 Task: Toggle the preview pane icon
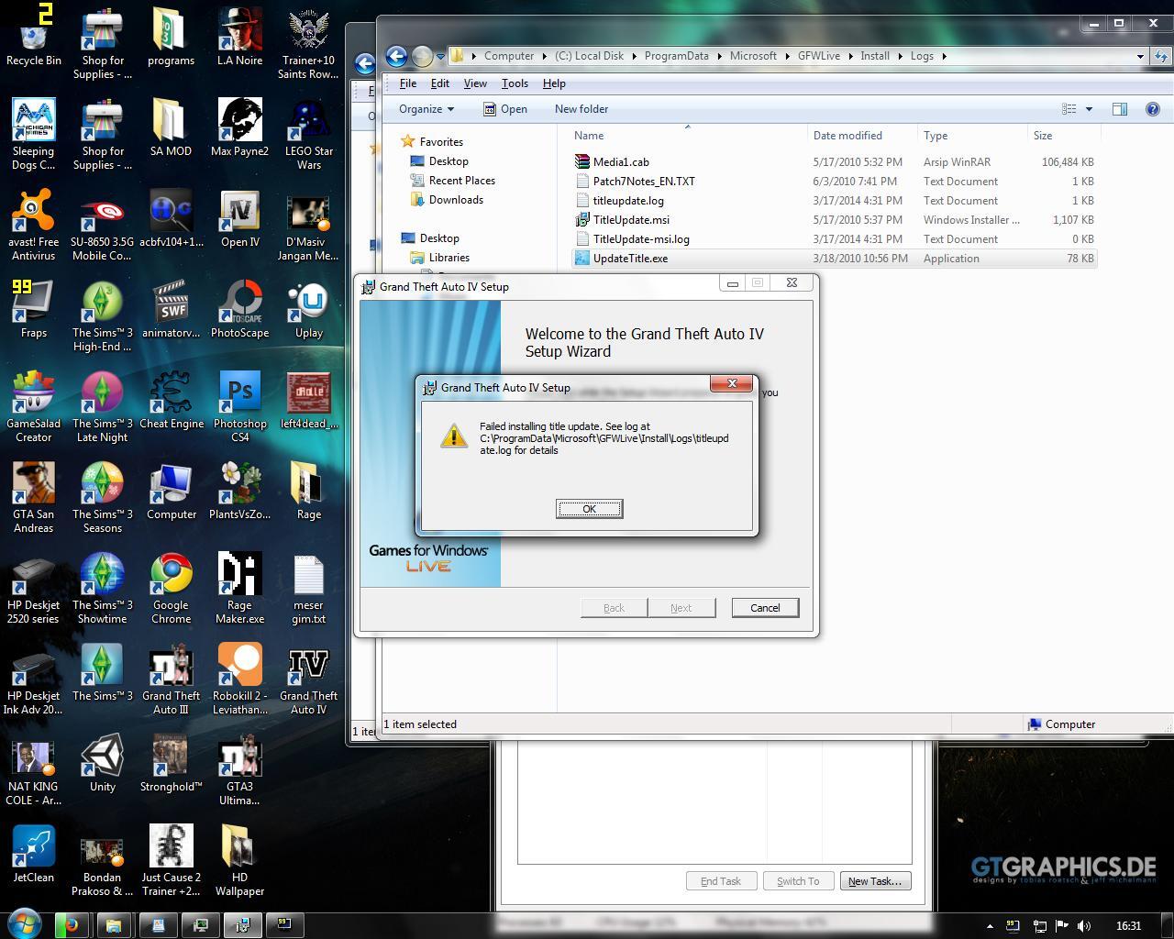click(1120, 108)
